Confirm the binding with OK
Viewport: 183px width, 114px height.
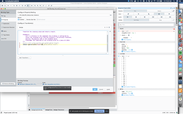tap(95, 89)
